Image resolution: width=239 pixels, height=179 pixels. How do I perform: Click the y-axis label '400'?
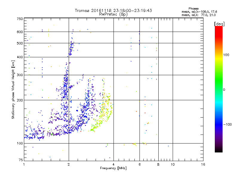pos(20,57)
